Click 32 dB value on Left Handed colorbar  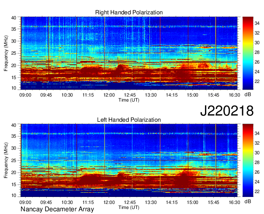click(257, 143)
